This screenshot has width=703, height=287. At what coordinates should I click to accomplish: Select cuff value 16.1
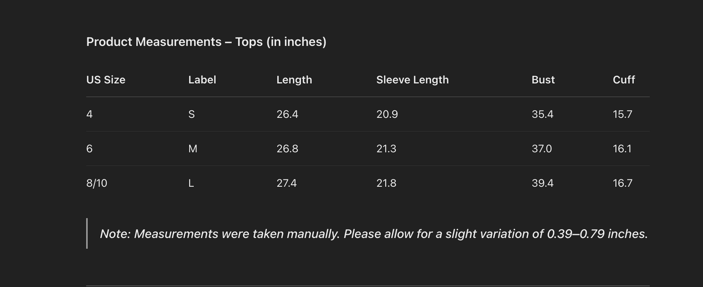622,149
